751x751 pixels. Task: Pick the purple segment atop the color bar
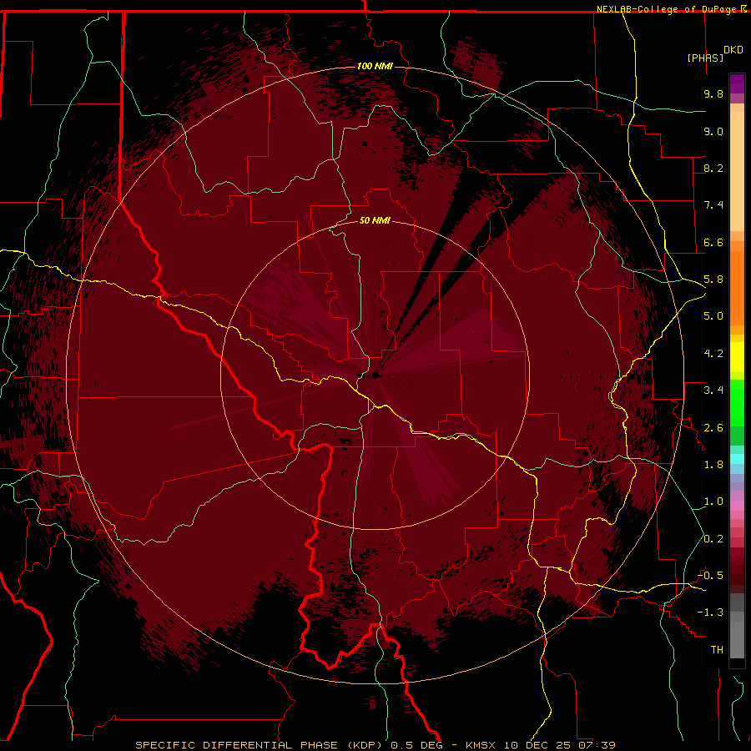point(737,83)
